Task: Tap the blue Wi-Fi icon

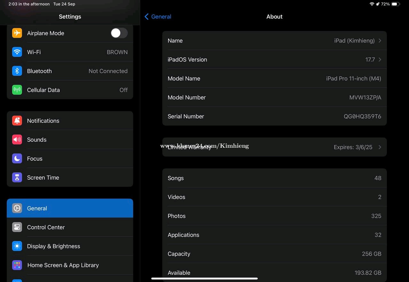Action: [x=17, y=52]
